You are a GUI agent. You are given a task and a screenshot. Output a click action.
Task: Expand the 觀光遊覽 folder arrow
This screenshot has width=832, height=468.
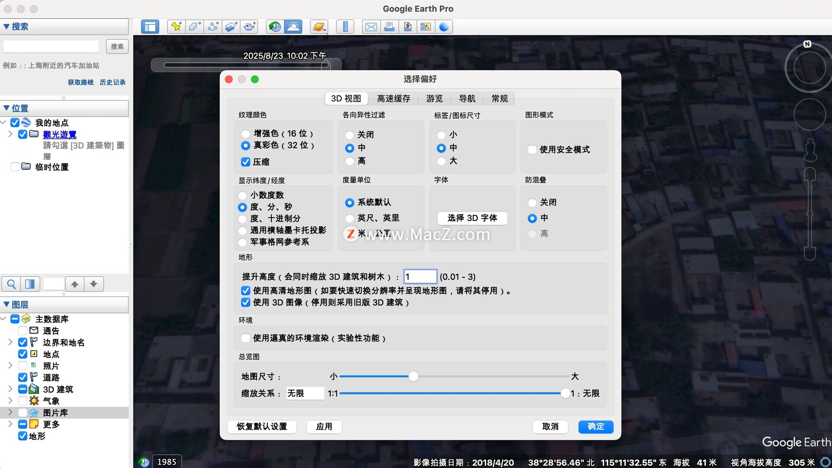(10, 134)
